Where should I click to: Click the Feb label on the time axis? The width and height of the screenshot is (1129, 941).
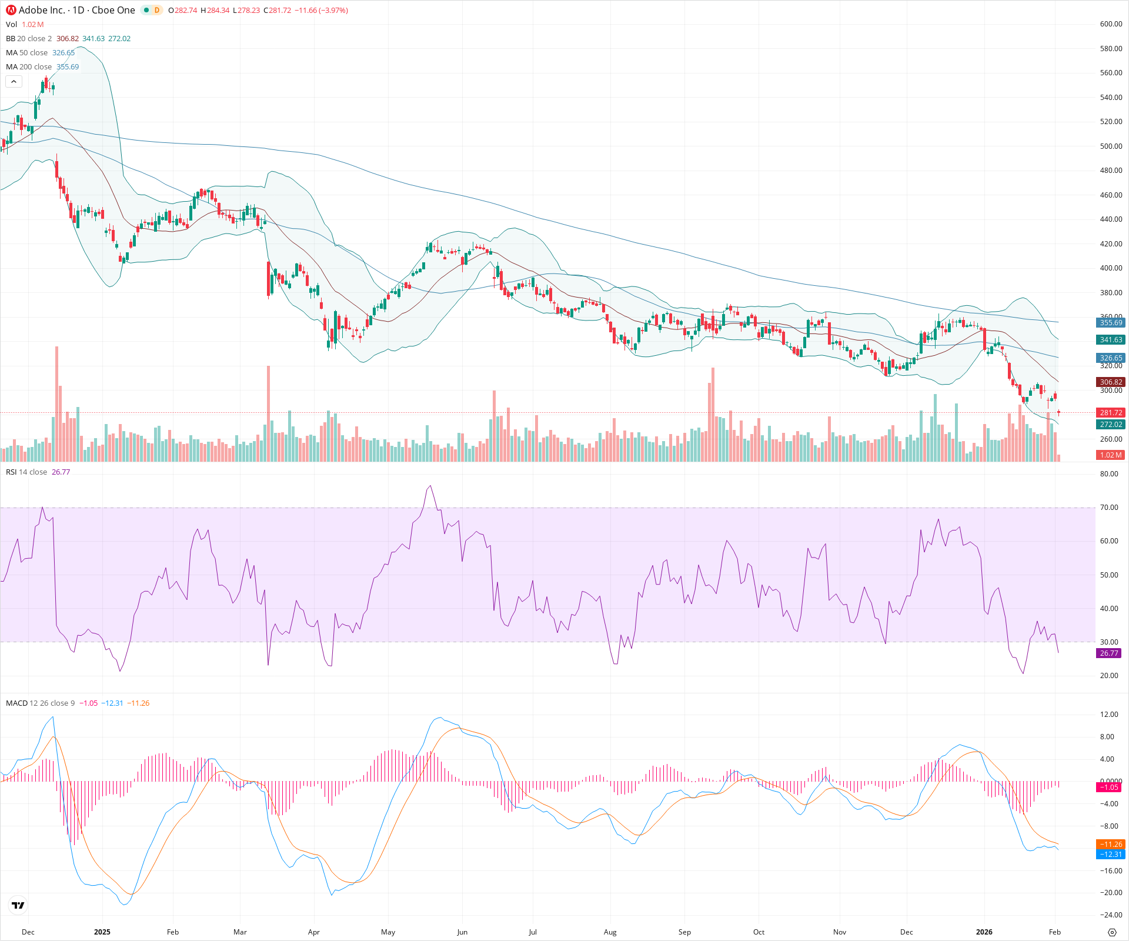(x=172, y=932)
